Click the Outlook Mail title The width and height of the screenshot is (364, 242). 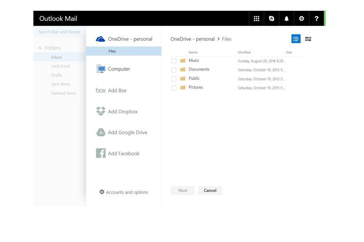tap(58, 18)
